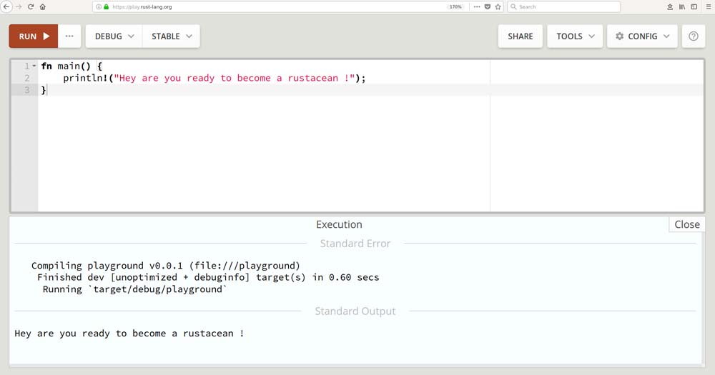
Task: Click the 'Running target/debug/playground' line
Action: pos(134,289)
